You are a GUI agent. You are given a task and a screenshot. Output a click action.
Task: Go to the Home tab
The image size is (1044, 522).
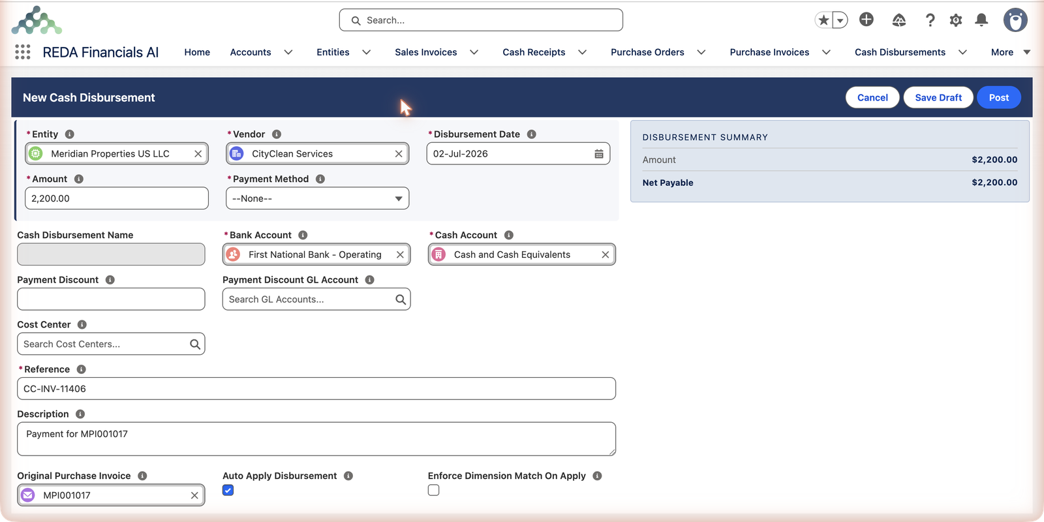[x=197, y=52]
